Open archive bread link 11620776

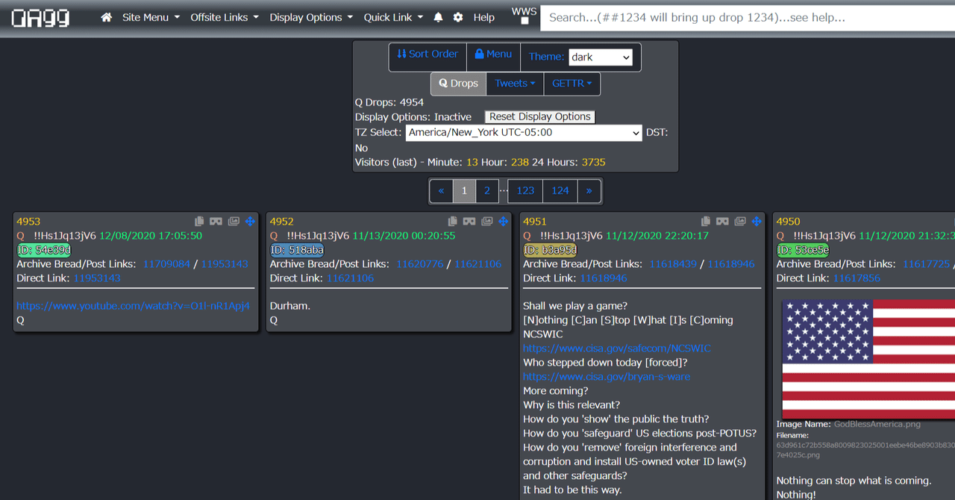[420, 264]
